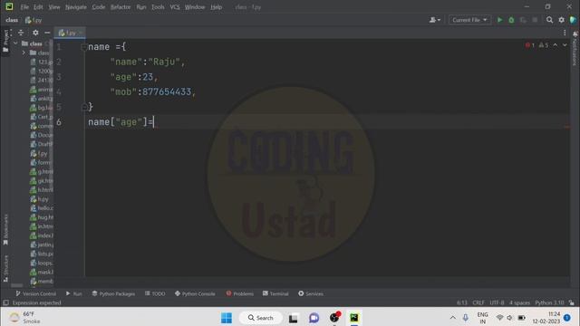Viewport: 580px width, 326px height.
Task: Open Search Everywhere magnifier icon
Action: 550,20
